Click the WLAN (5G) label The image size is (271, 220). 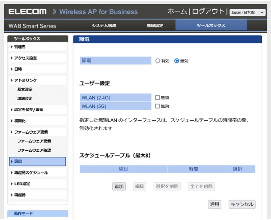coord(115,106)
